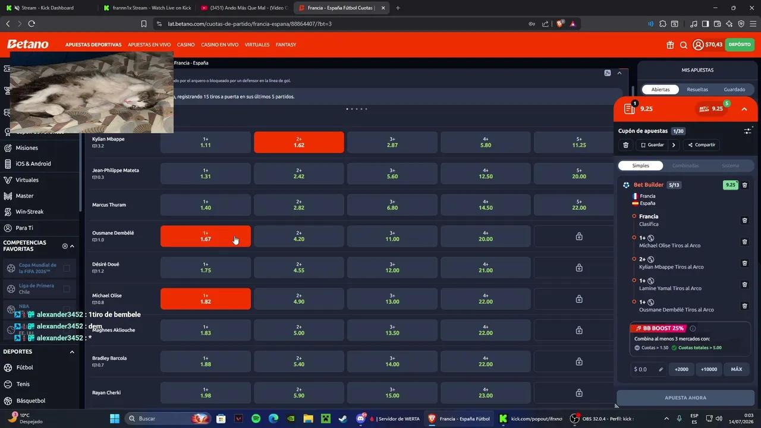This screenshot has width=761, height=428.
Task: Open Steam from the taskbar
Action: (x=343, y=418)
